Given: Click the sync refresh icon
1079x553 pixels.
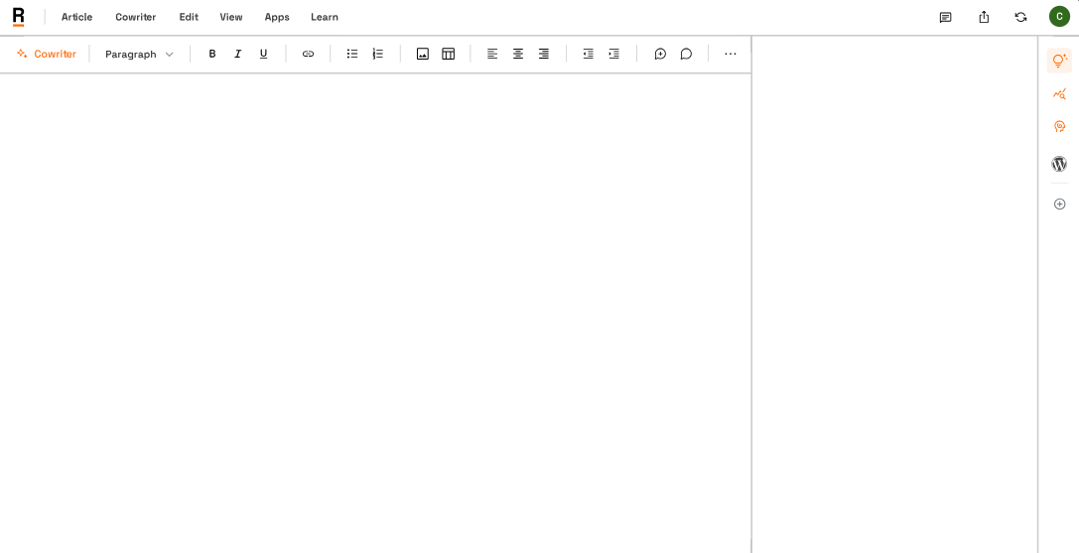Looking at the screenshot, I should (1021, 17).
